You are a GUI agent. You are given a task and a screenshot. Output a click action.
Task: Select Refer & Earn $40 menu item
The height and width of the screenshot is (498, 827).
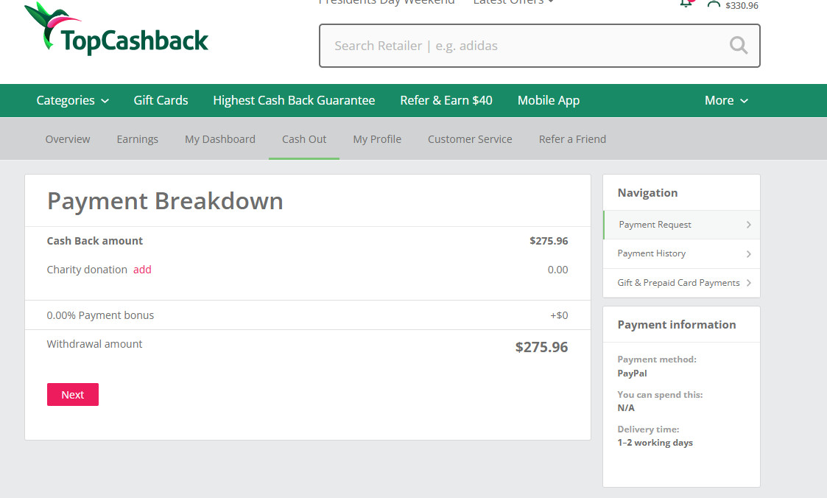(446, 101)
